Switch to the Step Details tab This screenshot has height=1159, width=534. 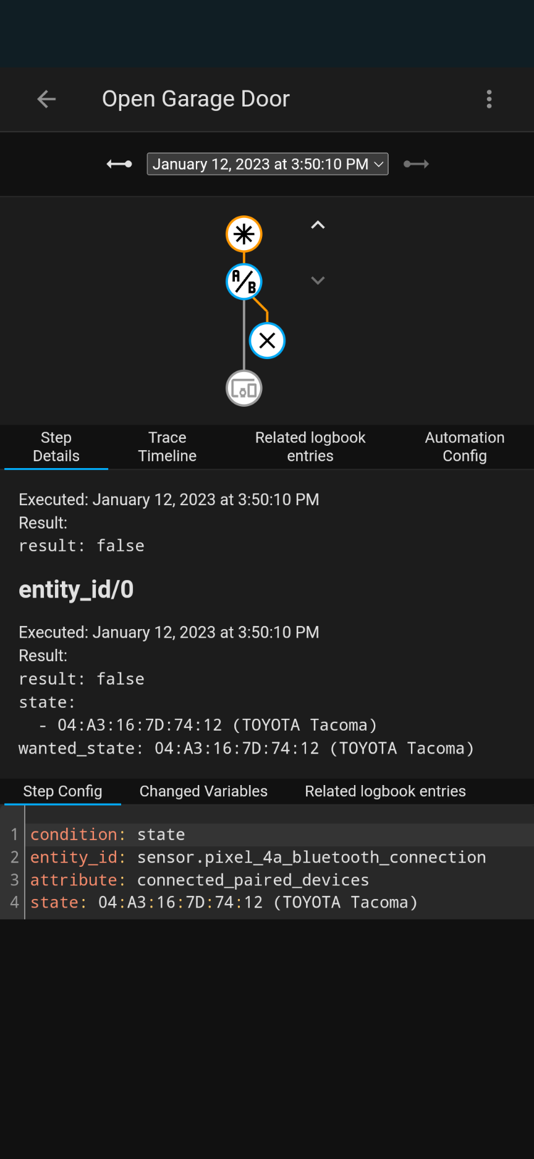(56, 446)
